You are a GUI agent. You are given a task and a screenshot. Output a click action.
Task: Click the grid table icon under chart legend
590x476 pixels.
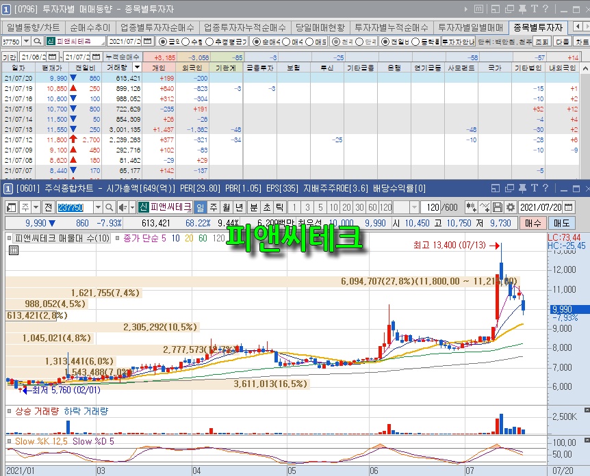click(x=14, y=250)
